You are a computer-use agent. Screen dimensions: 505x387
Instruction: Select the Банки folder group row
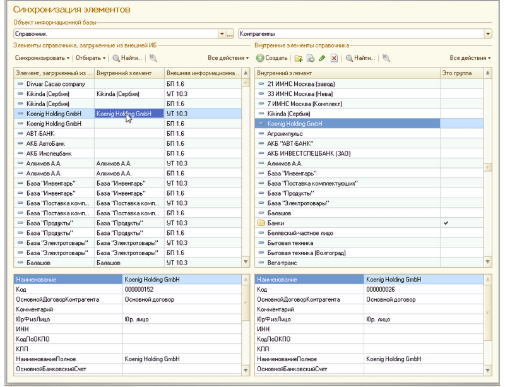point(369,223)
